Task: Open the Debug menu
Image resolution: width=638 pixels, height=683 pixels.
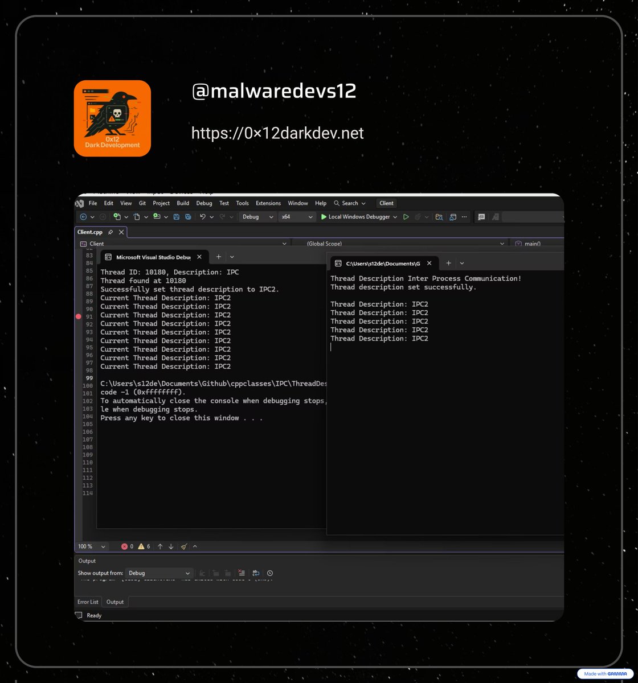Action: pos(204,203)
